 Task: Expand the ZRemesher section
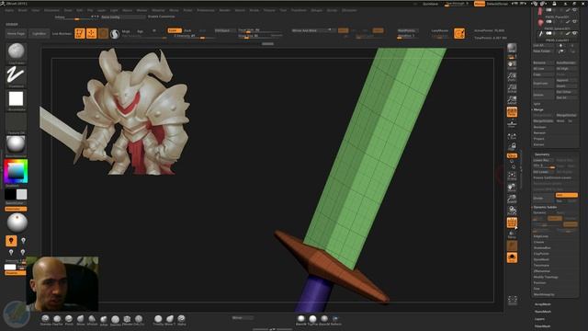(x=542, y=271)
